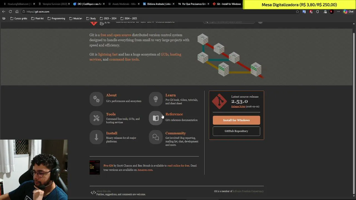356x200 pixels.
Task: Go to browser home page icon
Action: point(17,12)
